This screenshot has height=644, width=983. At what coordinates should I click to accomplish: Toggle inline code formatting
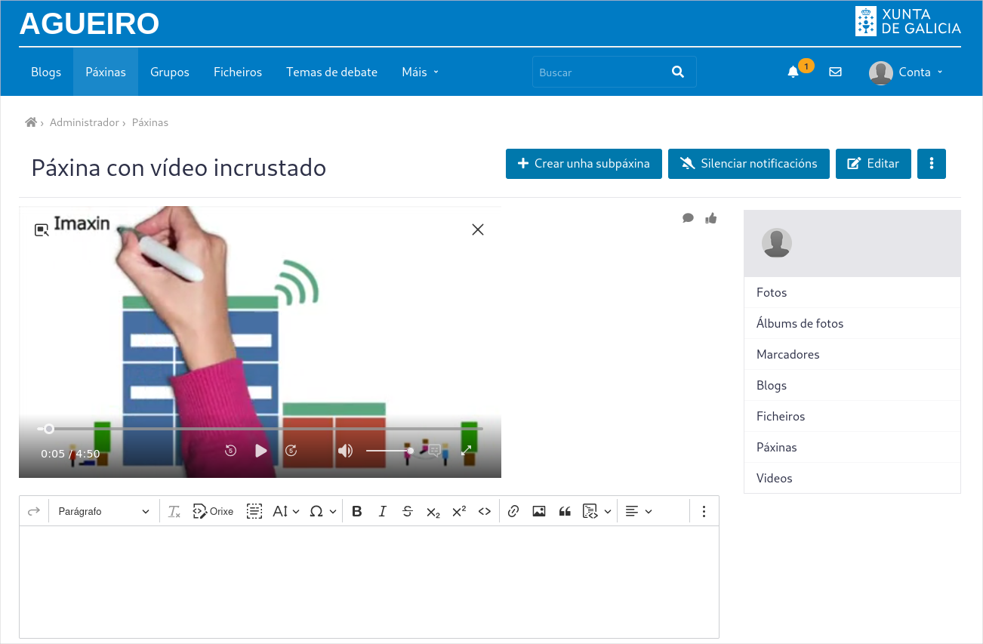point(485,511)
